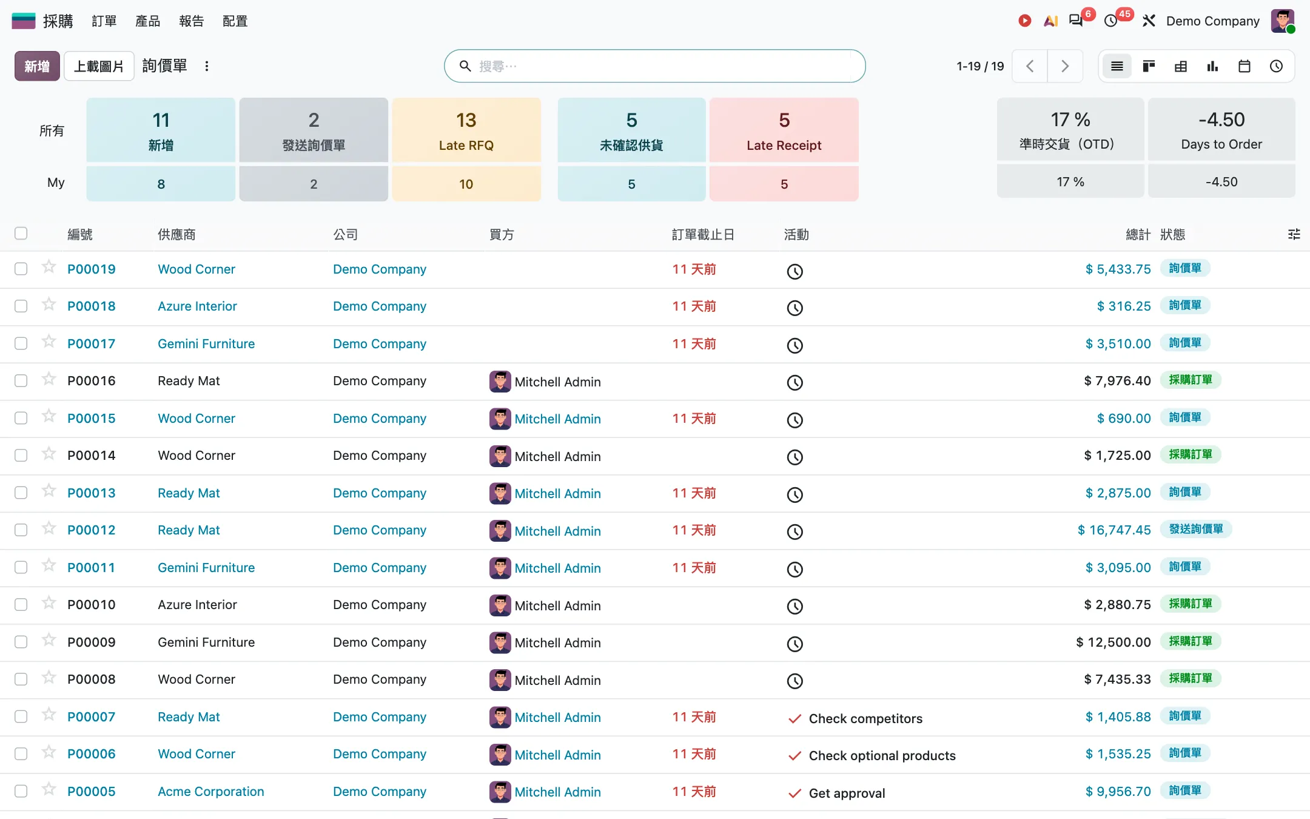The image size is (1310, 819).
Task: Switch to kanban view
Action: click(x=1149, y=66)
